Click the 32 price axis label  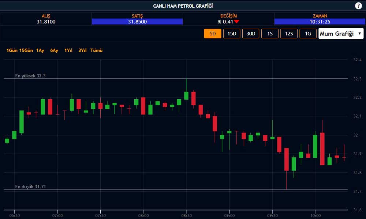(355, 135)
